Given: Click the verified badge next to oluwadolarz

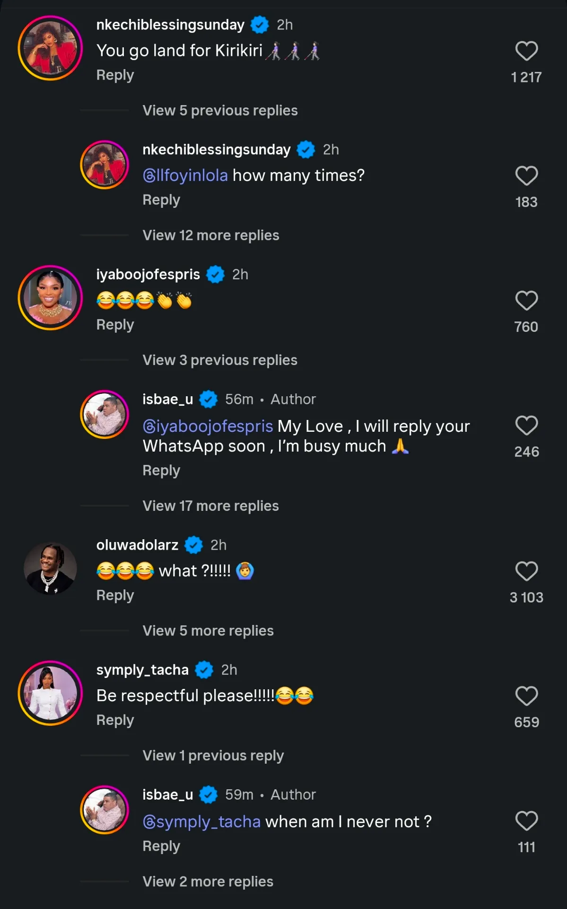Looking at the screenshot, I should (x=193, y=545).
